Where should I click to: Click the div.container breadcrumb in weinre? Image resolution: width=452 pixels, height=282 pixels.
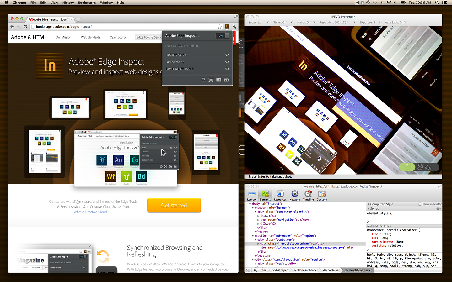331,270
